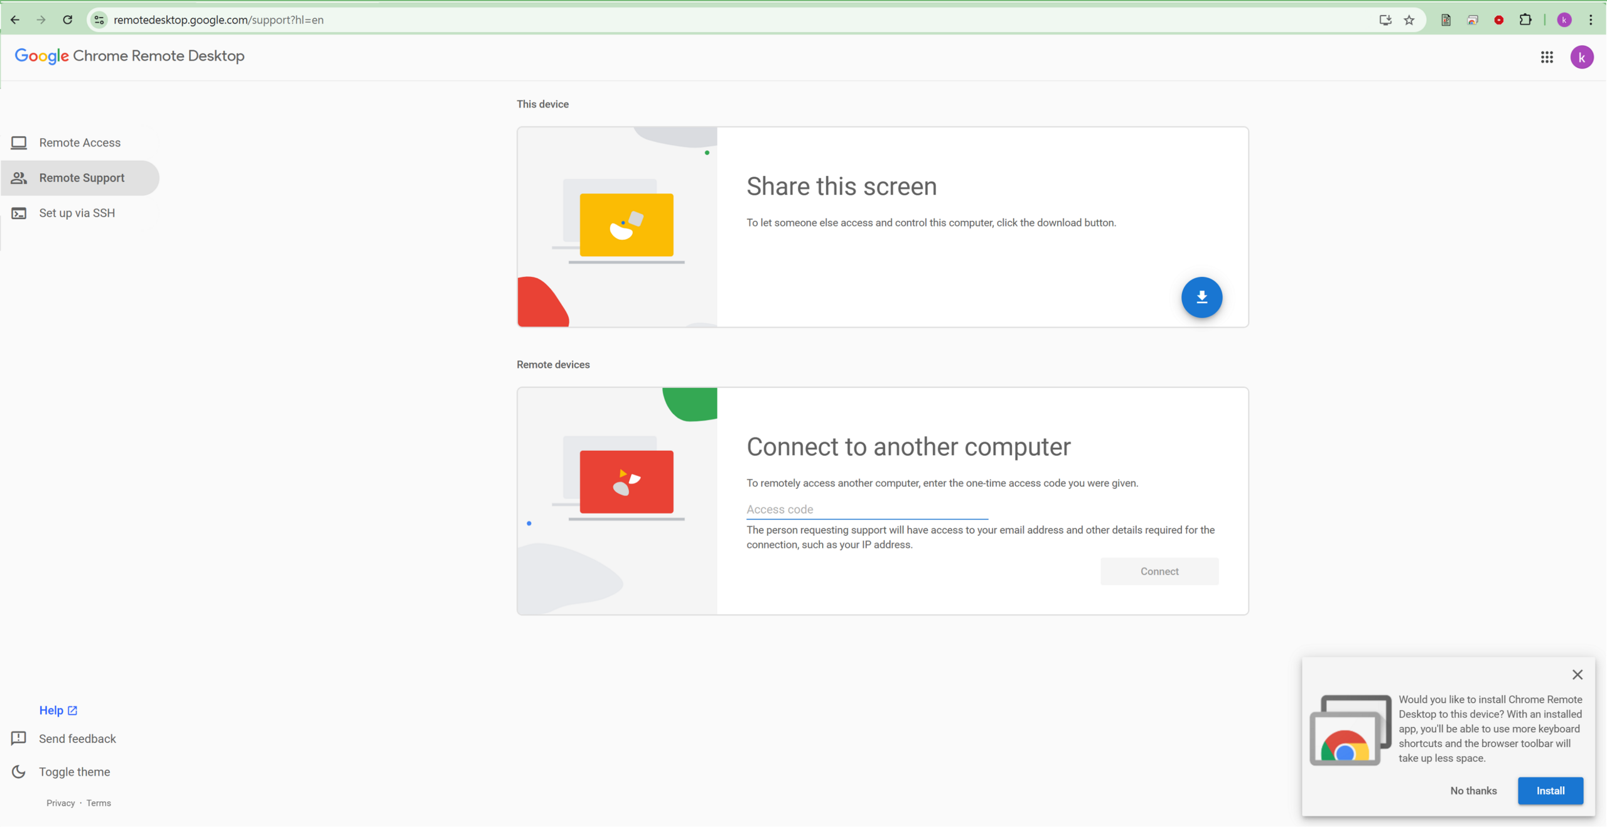
Task: Open the Google apps grid
Action: click(x=1547, y=57)
